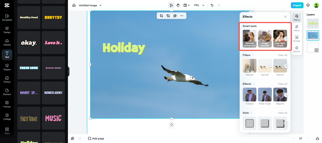Image resolution: width=322 pixels, height=143 pixels.
Task: Open the Shapes panel in sidebar
Action: tap(7, 67)
